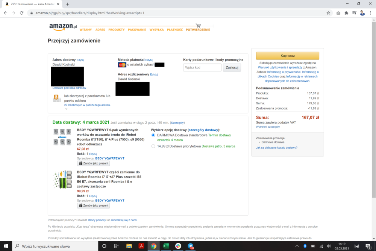
Task: Click the Amazon.pl logo
Action: [63, 27]
